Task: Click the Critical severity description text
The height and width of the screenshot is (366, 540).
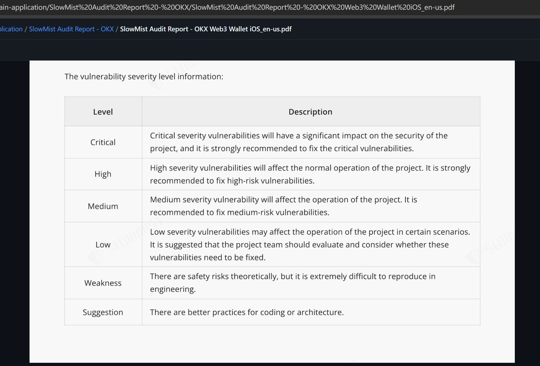Action: [298, 142]
